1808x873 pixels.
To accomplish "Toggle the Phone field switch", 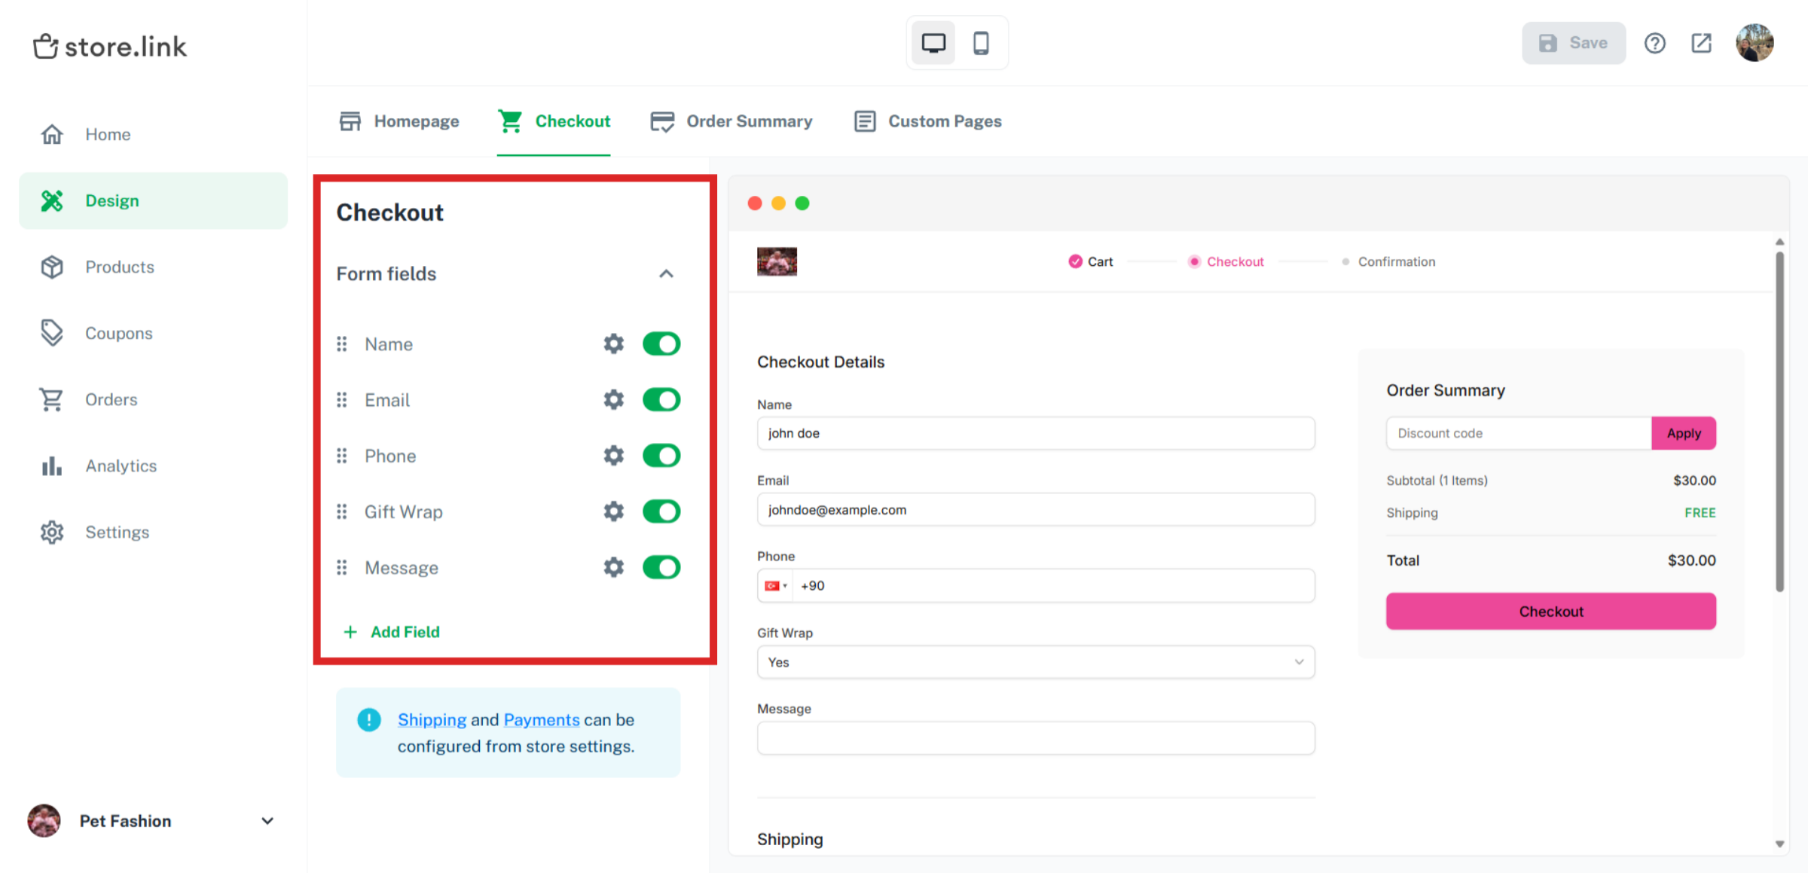I will (x=661, y=456).
